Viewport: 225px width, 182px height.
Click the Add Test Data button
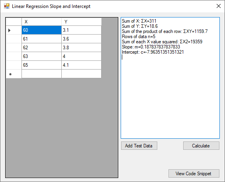(139, 145)
